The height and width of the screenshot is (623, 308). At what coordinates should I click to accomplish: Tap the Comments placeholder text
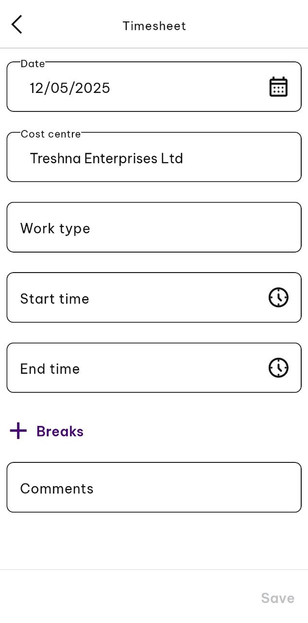(x=57, y=489)
